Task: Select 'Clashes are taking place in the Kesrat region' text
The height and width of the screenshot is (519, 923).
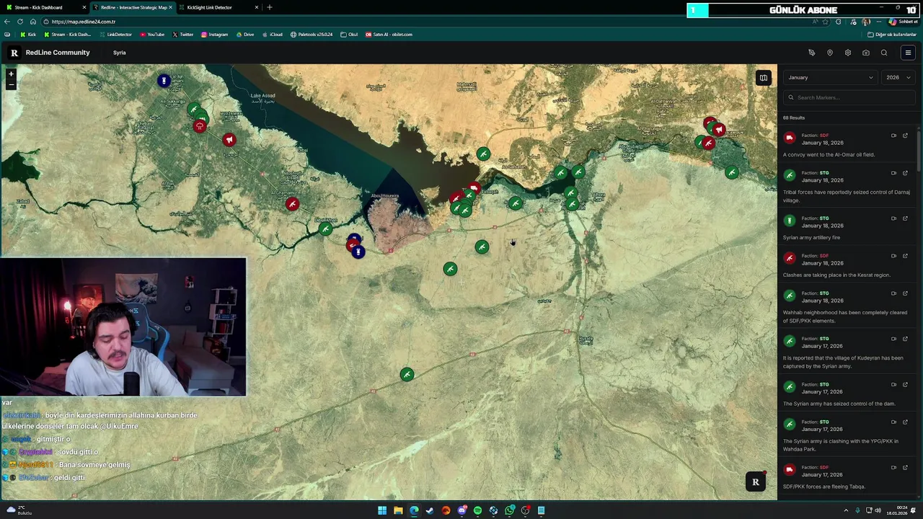Action: click(x=836, y=275)
